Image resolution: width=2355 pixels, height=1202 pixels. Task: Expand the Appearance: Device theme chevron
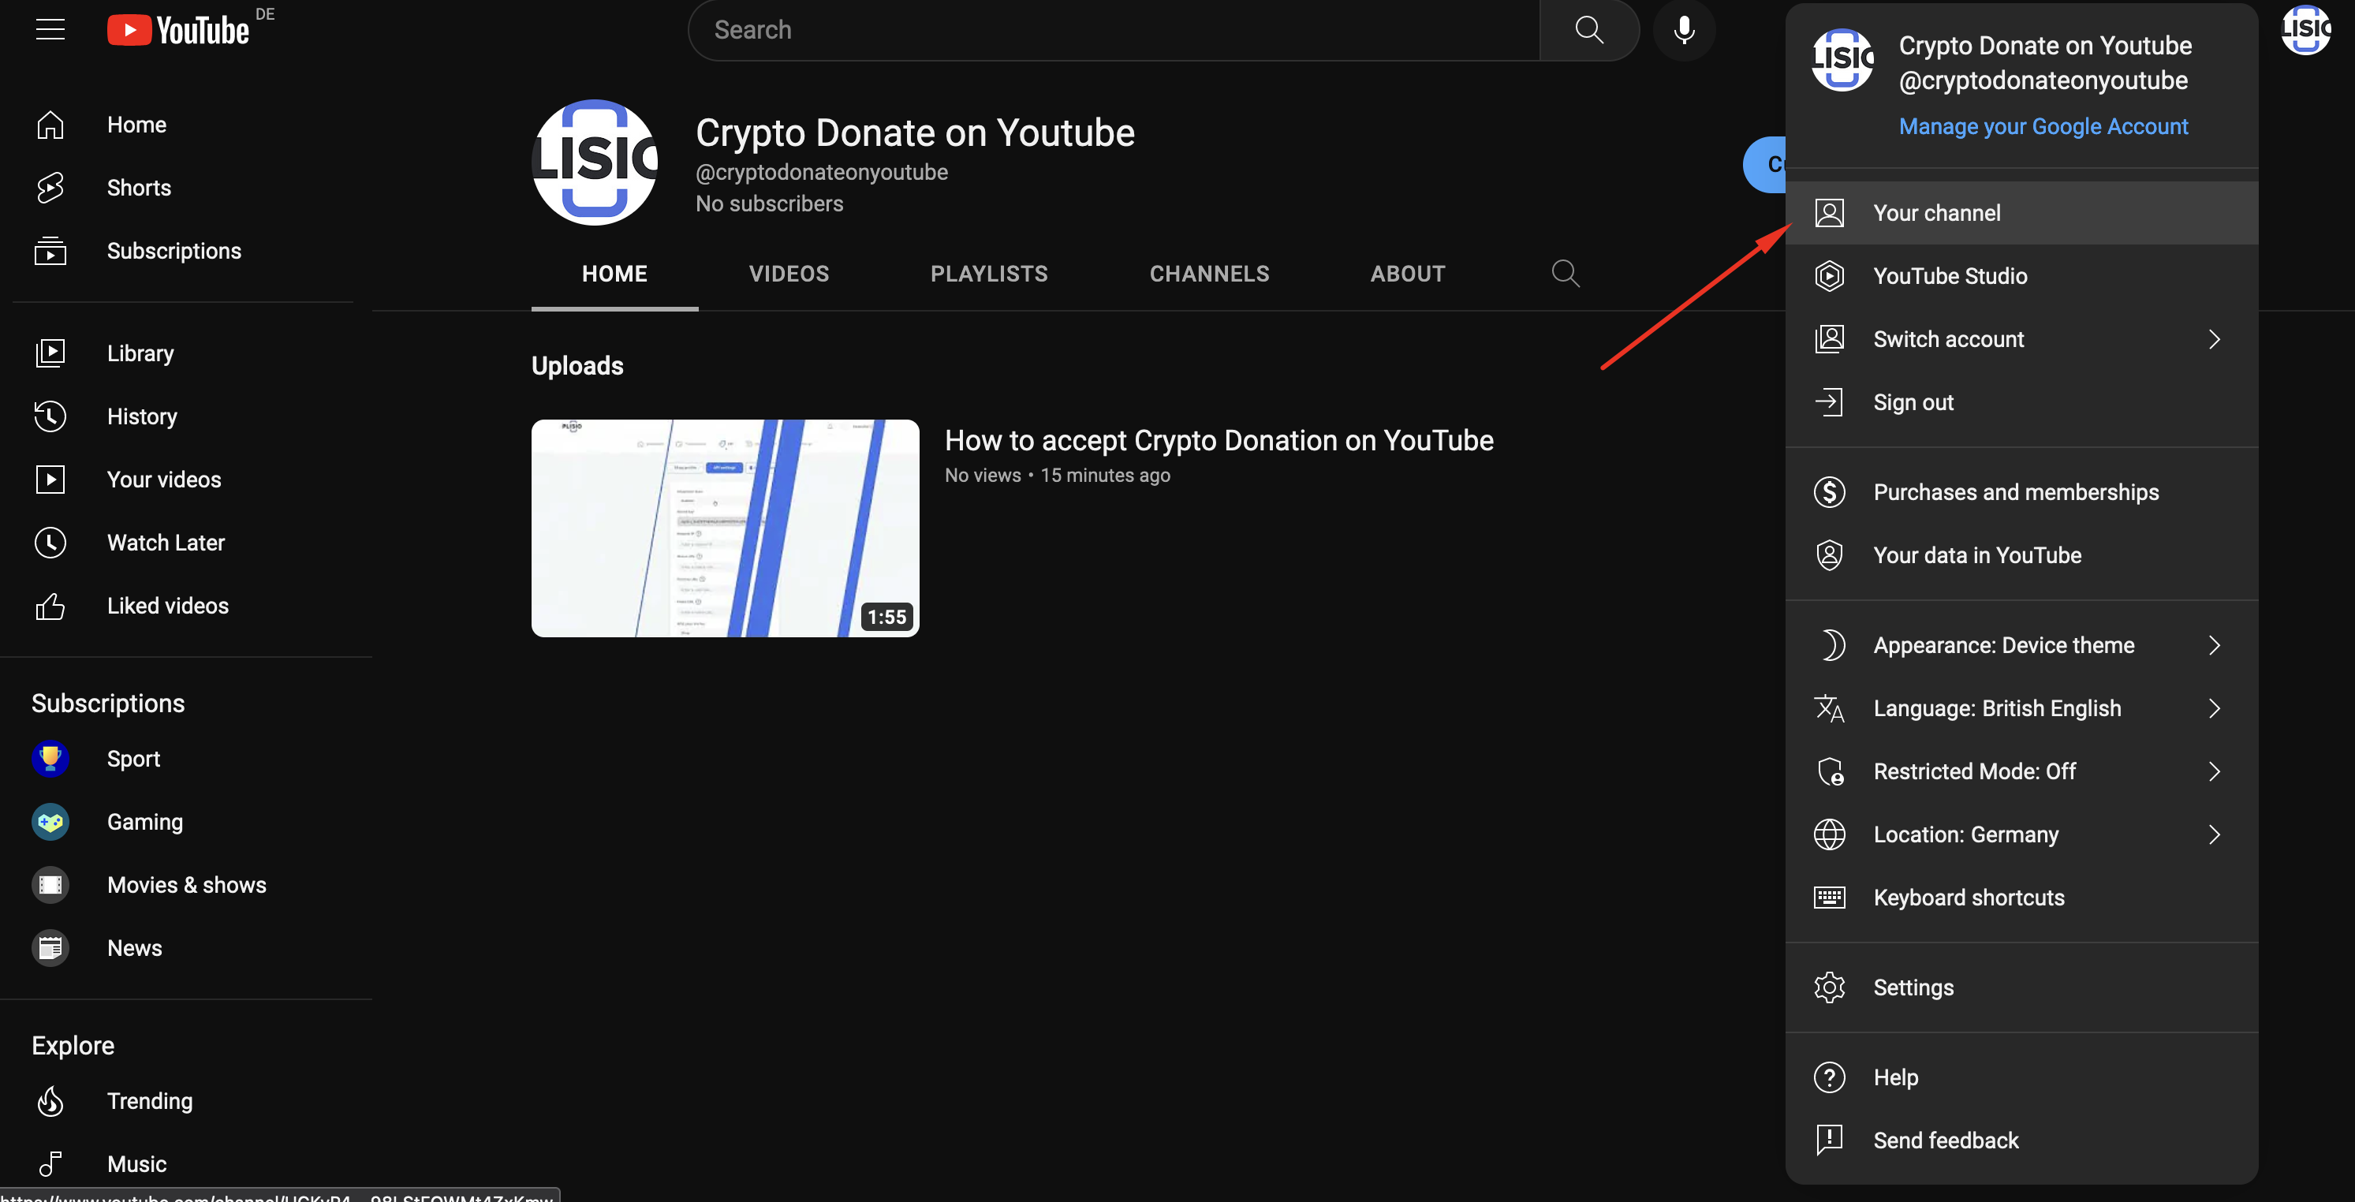pos(2214,645)
